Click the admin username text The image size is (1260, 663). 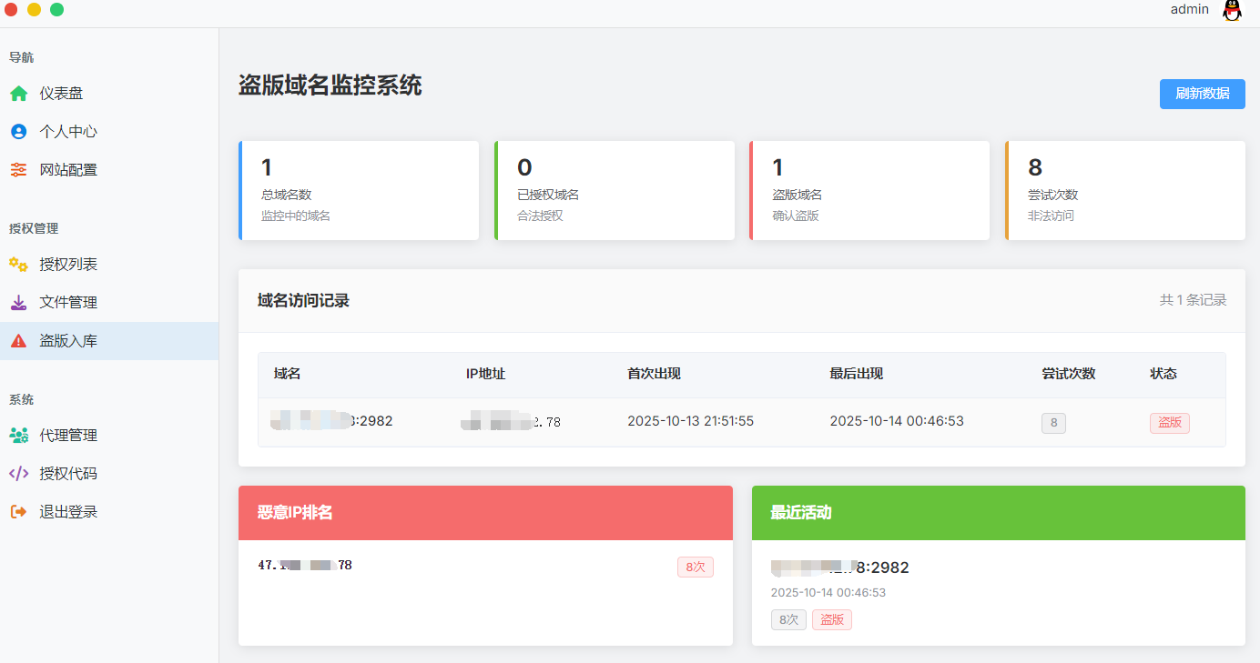point(1190,9)
